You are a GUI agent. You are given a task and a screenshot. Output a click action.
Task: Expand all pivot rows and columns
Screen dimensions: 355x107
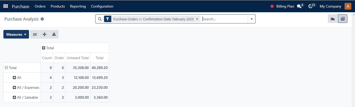(44, 34)
